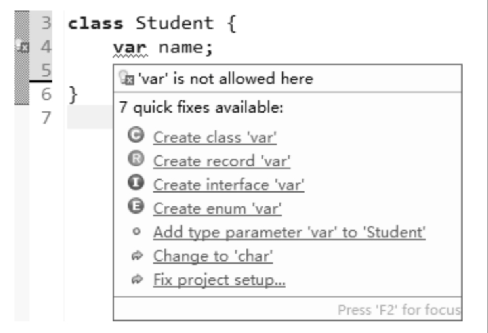Apply the Change to 'char' fix

click(213, 256)
